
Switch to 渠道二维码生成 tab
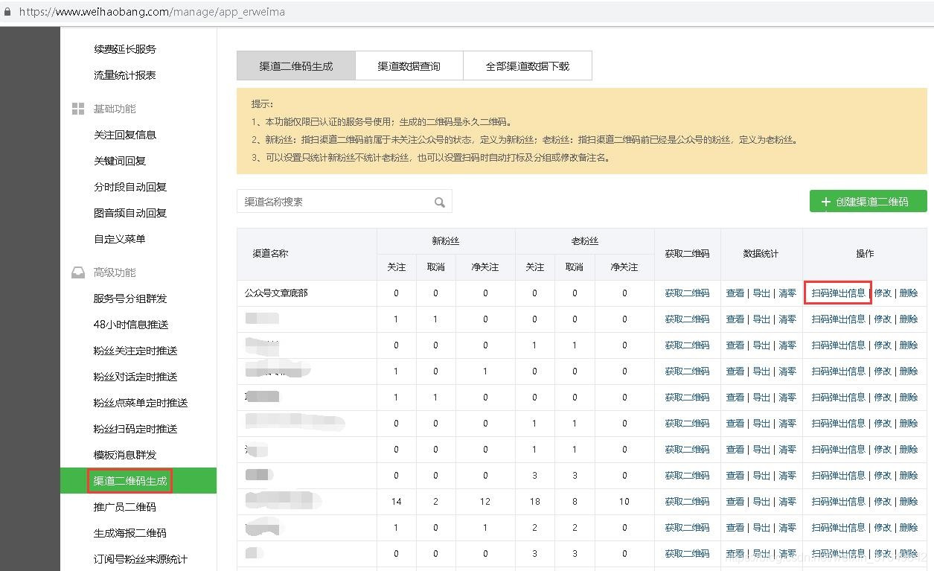coord(296,66)
